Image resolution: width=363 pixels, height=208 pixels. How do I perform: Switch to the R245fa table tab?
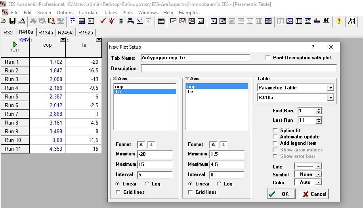pyautogui.click(x=65, y=32)
